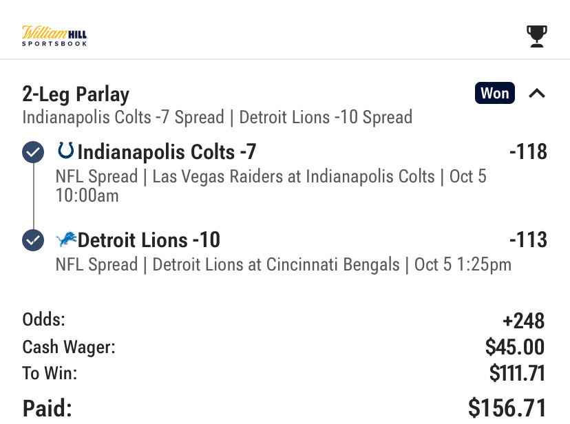Viewport: 570px width, 424px height.
Task: Click the checkmark beside the Lions leg
Action: (33, 240)
